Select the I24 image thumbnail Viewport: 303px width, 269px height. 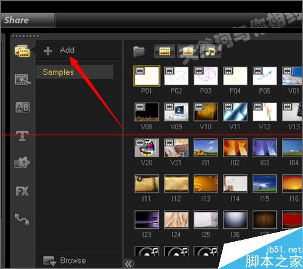click(176, 220)
